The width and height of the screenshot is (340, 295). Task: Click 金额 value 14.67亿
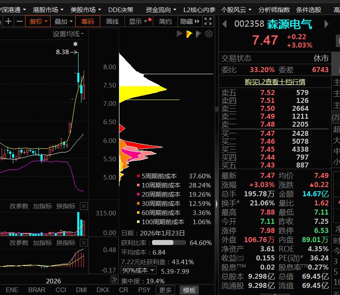[x=315, y=194]
